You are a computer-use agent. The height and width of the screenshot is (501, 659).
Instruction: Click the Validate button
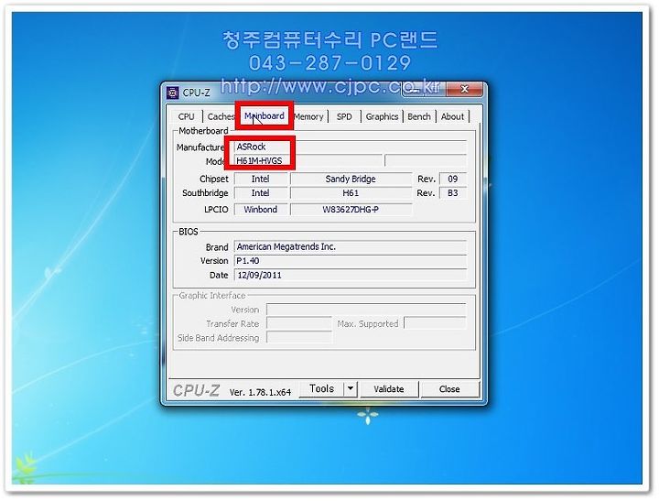point(389,389)
